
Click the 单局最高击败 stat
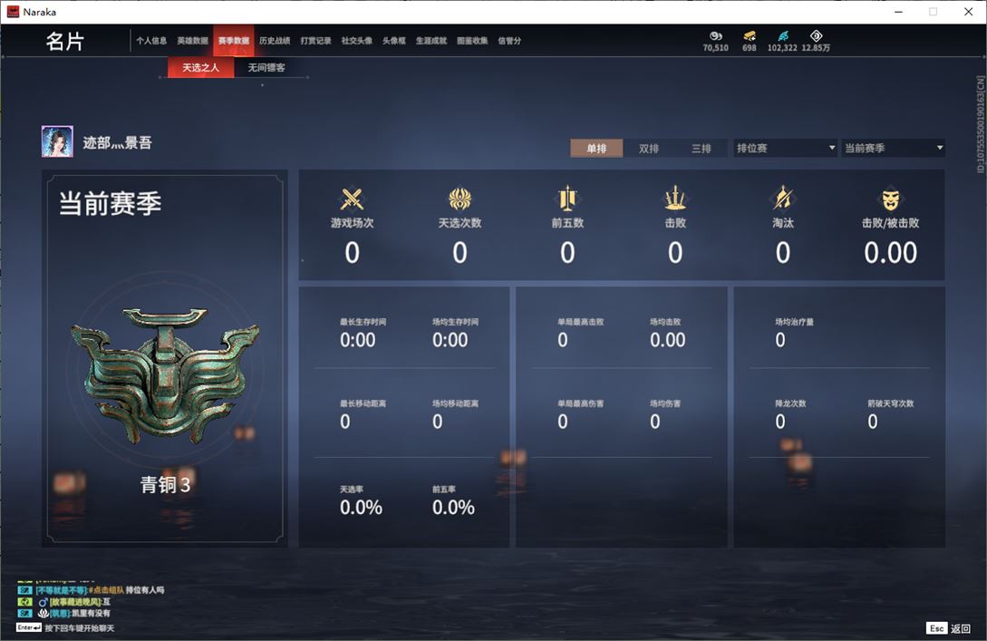(x=580, y=333)
